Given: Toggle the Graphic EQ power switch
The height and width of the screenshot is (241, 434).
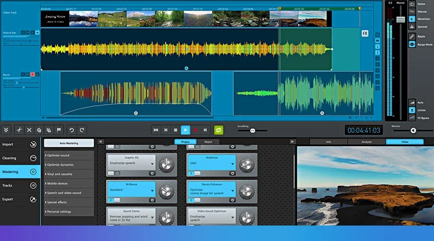Looking at the screenshot, I should pos(114,173).
